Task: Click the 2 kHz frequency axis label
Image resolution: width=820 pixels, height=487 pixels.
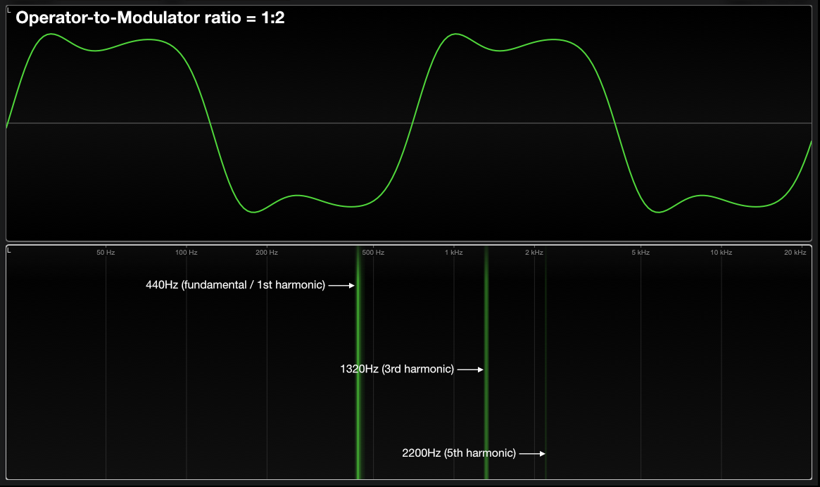Action: pos(534,252)
